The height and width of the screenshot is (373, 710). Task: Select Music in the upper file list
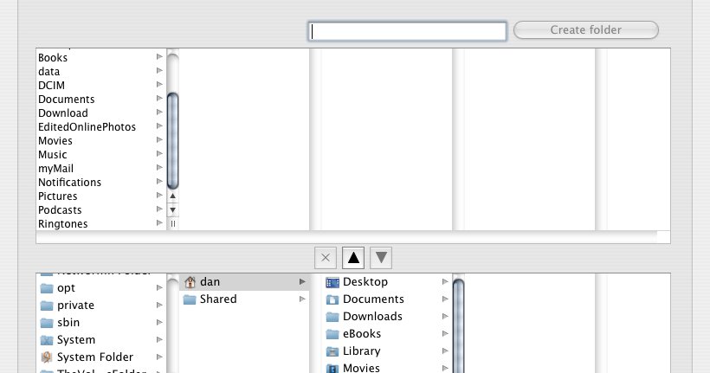coord(53,155)
